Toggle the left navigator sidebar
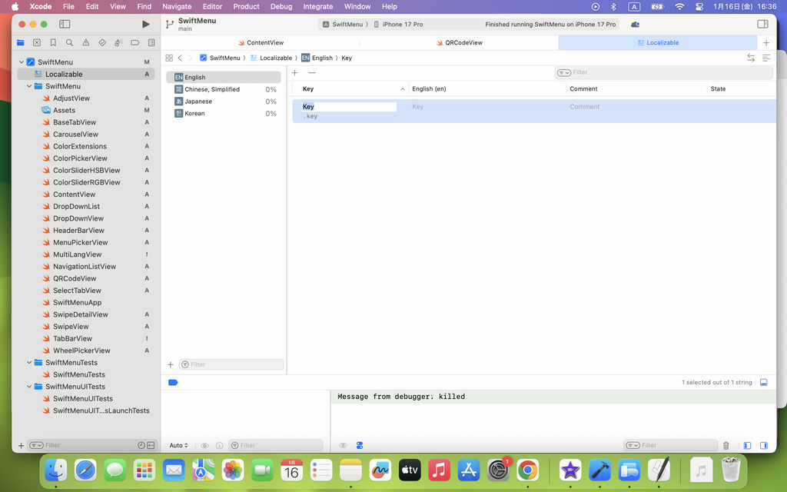787x492 pixels. 65,25
